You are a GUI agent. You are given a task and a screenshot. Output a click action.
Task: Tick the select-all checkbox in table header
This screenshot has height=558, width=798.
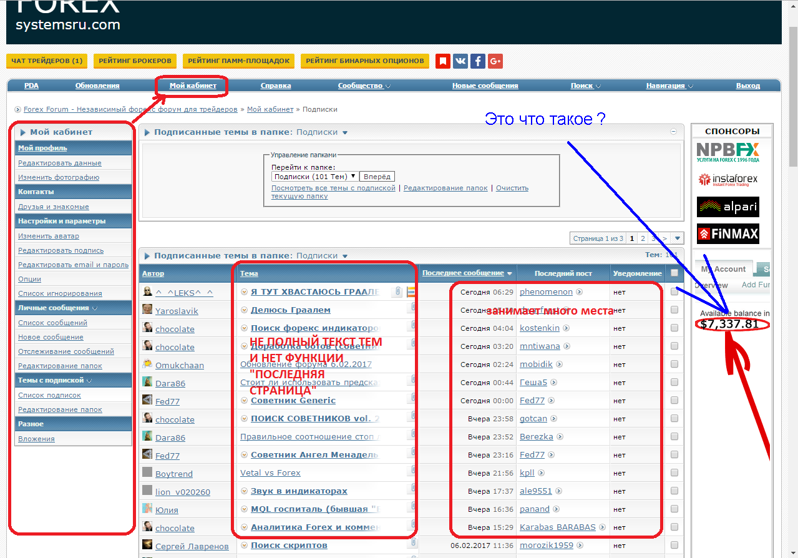coord(674,273)
